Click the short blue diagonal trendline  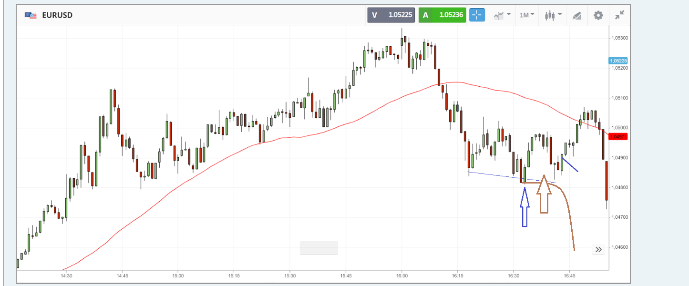570,165
